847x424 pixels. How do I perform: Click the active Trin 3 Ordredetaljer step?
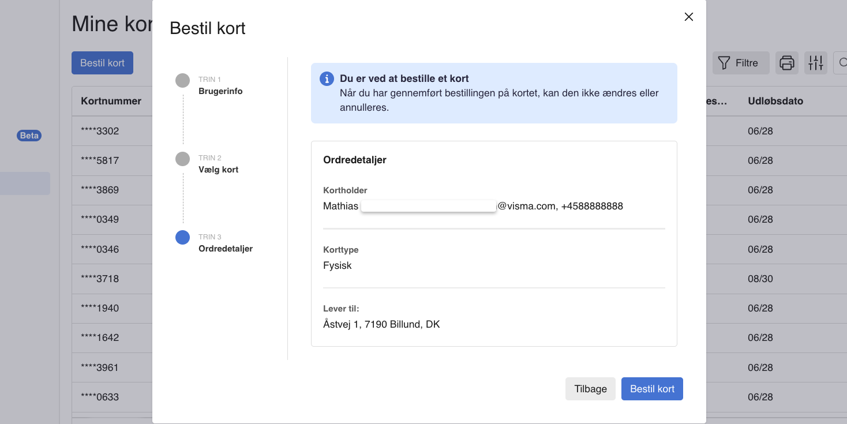[x=182, y=238]
